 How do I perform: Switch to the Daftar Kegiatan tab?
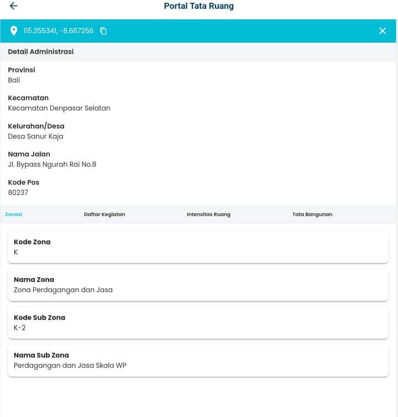[x=104, y=214]
